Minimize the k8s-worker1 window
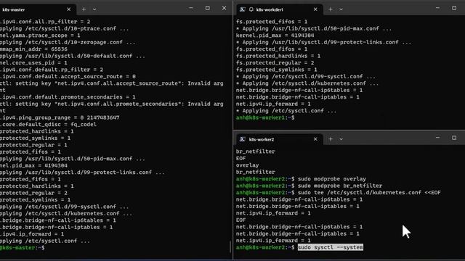Screen dimensions: 465x261 (x=437, y=8)
